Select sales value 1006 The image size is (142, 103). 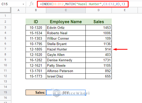[x=99, y=33]
